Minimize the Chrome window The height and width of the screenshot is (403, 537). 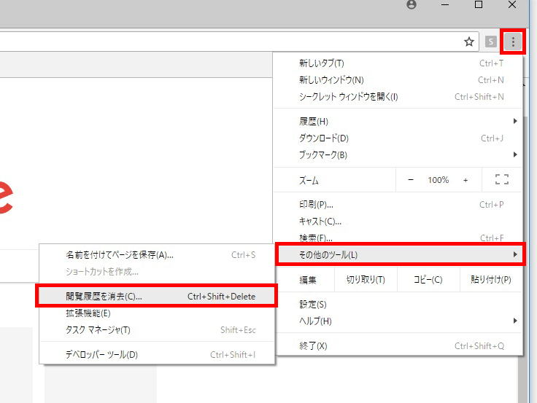tap(445, 5)
